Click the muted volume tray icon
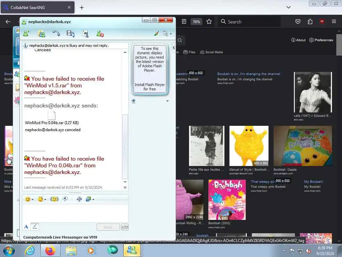Image resolution: width=342 pixels, height=257 pixels. 308,251
